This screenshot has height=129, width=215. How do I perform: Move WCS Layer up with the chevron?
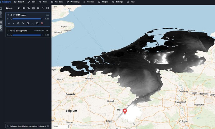(9, 23)
